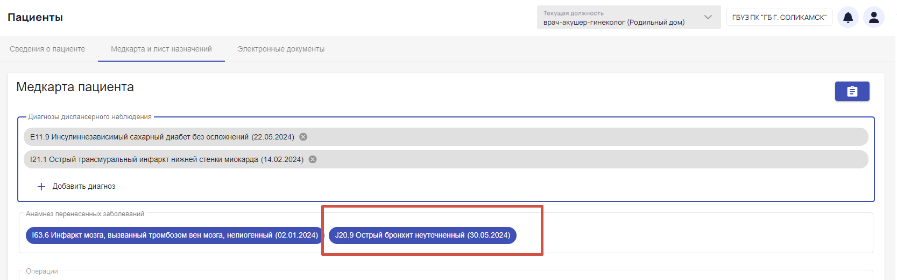Remove the I21.1 infarction diagnosis chip
This screenshot has height=280, width=897.
[x=313, y=159]
